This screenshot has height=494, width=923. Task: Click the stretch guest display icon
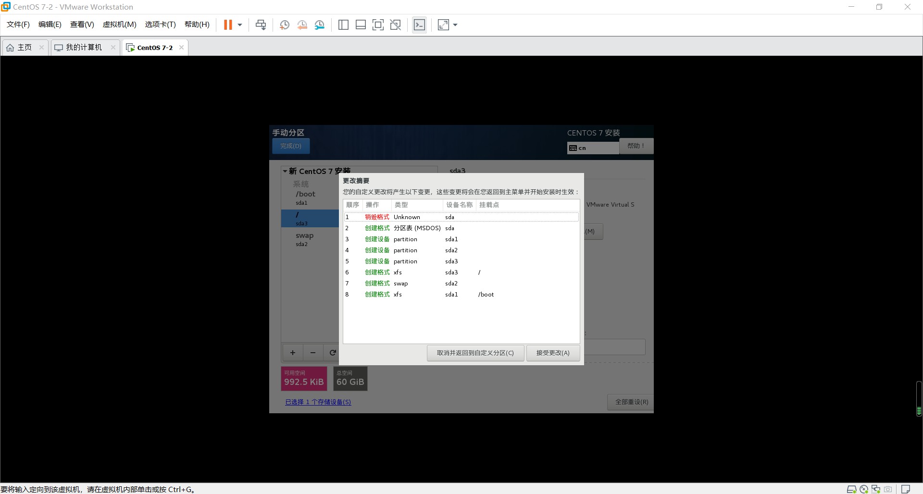pos(443,25)
